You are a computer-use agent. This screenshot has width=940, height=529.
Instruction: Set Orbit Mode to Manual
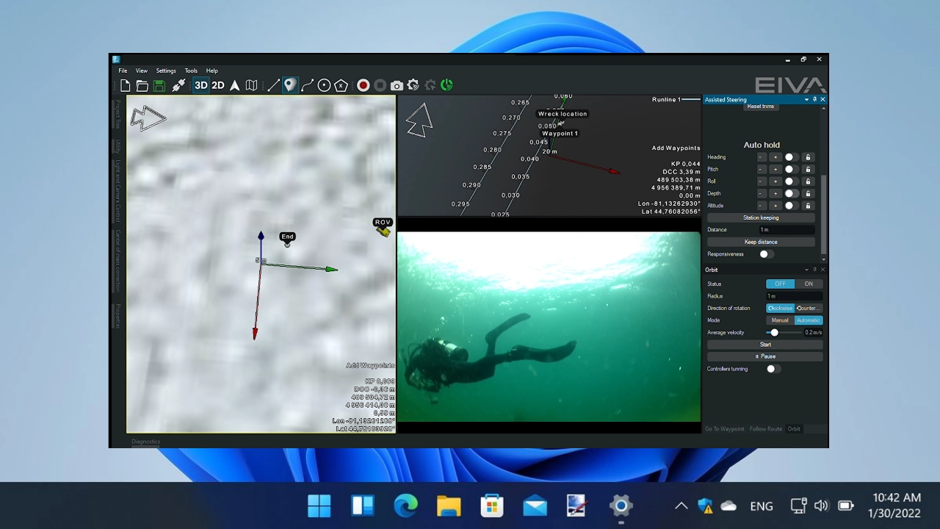[780, 320]
